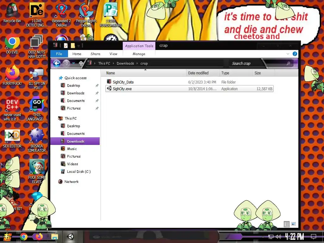Viewport: 324px width, 243px height.
Task: Open Explorer help question mark icon
Action: click(x=295, y=54)
